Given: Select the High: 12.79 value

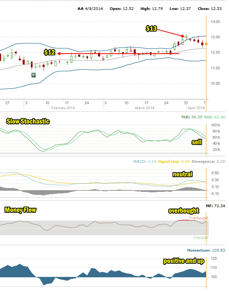Looking at the screenshot, I should tap(152, 8).
